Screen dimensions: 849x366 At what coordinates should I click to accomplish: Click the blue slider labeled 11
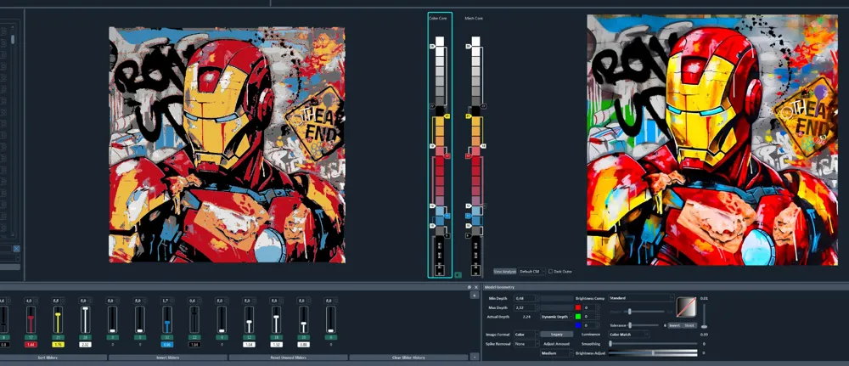[167, 319]
